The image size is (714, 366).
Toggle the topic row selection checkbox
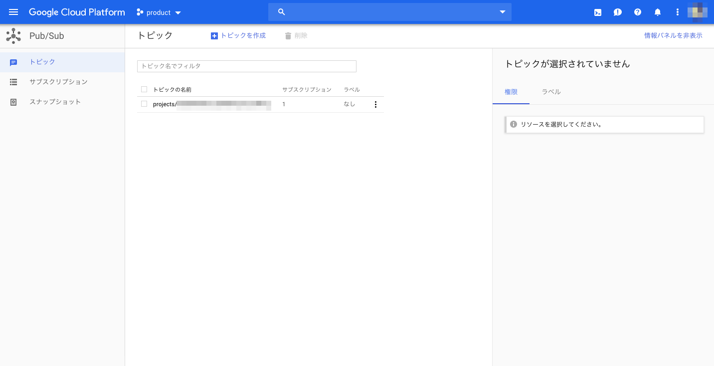(144, 104)
